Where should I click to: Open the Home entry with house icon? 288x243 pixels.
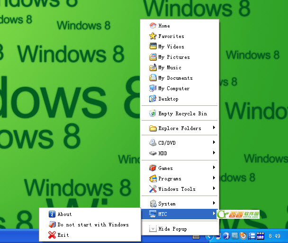(180, 26)
